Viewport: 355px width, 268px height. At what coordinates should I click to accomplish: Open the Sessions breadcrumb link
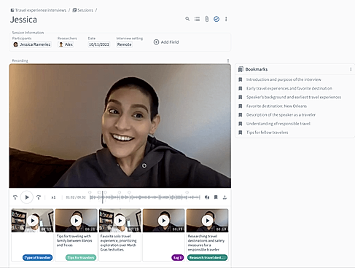pyautogui.click(x=83, y=10)
